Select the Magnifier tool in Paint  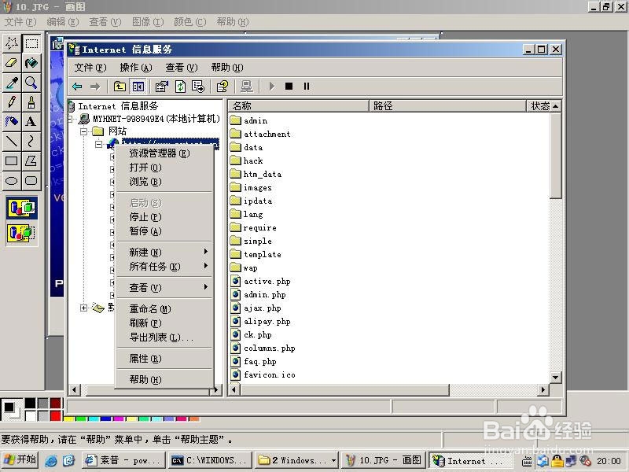coord(31,83)
